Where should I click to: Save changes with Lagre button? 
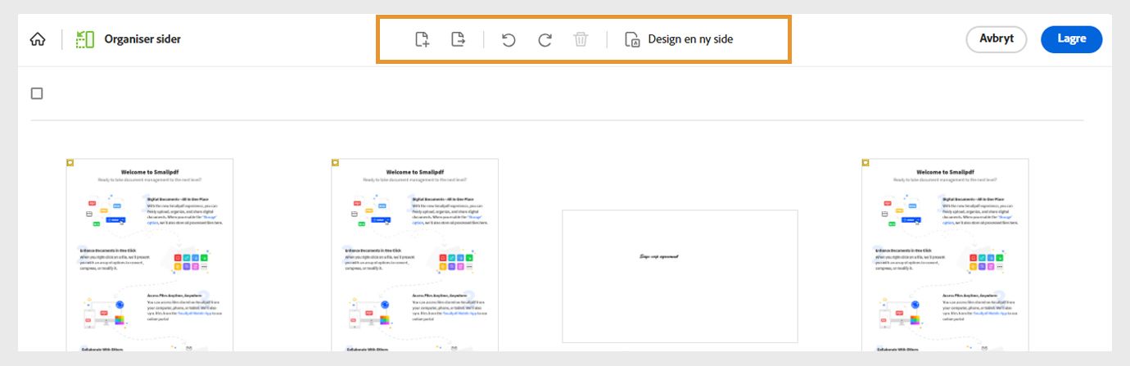(x=1071, y=39)
